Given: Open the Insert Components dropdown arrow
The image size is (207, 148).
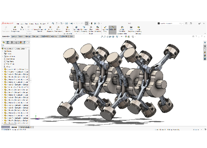Looking at the screenshot, I should point(15,33).
